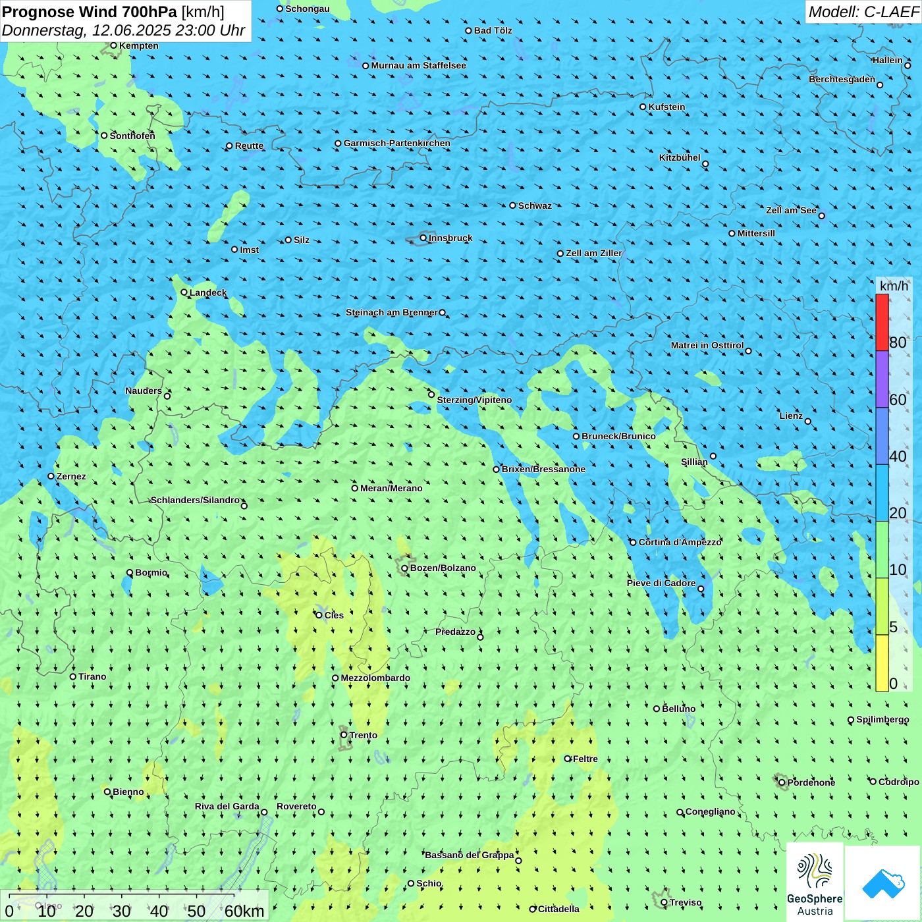Select the Zernez city marker dot
The height and width of the screenshot is (922, 922).
pyautogui.click(x=51, y=476)
